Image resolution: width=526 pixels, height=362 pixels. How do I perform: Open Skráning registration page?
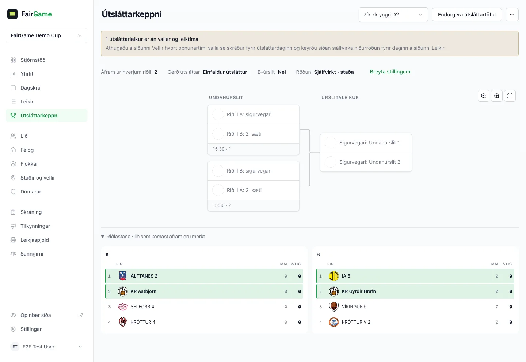46,212
